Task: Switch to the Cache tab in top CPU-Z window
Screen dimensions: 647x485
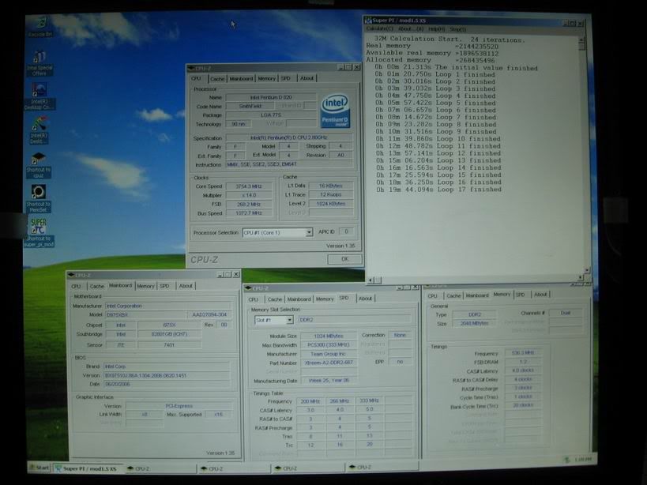Action: (x=217, y=78)
